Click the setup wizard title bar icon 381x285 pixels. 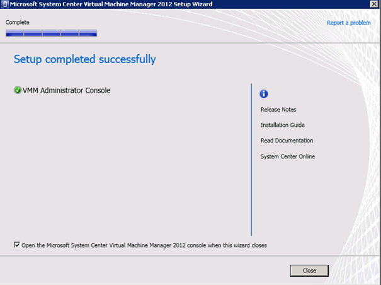(x=4, y=4)
